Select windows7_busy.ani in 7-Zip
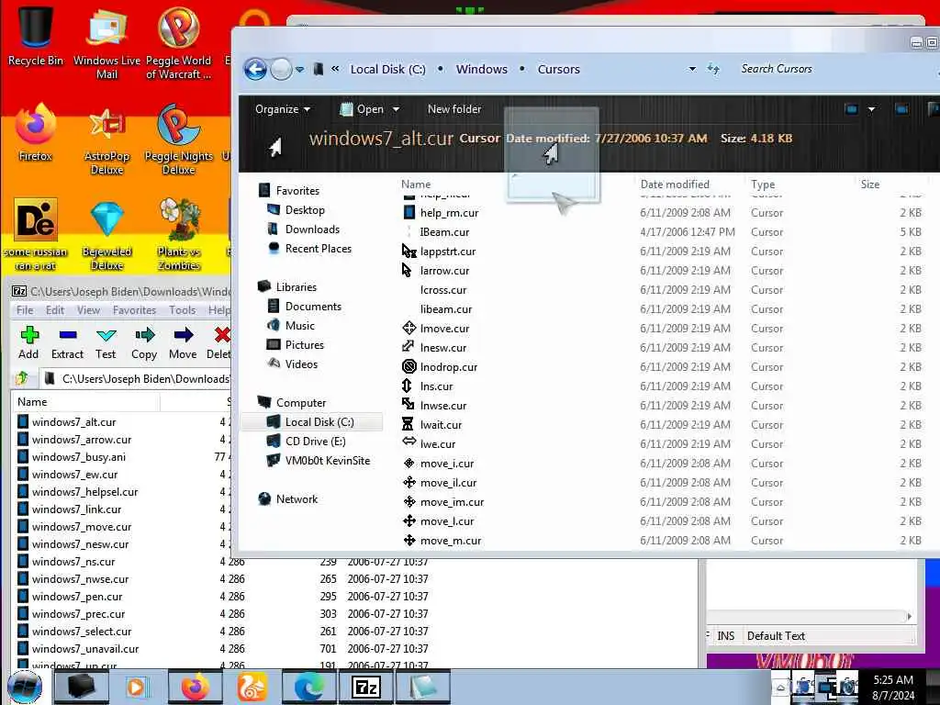 pos(79,457)
